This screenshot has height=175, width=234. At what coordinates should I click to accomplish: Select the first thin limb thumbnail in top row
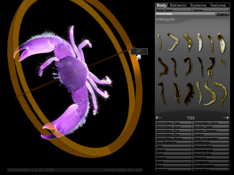[160, 41]
